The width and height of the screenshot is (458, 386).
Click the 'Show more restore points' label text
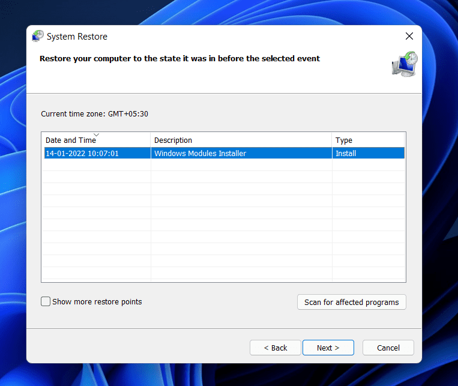coord(97,302)
